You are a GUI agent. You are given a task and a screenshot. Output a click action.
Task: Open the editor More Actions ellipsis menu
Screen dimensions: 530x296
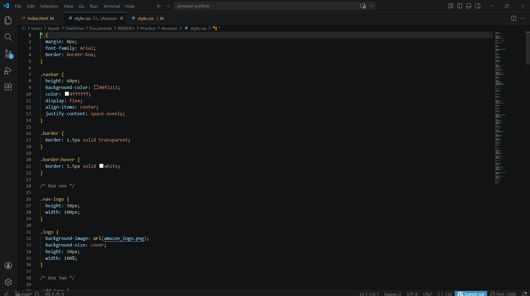point(523,18)
